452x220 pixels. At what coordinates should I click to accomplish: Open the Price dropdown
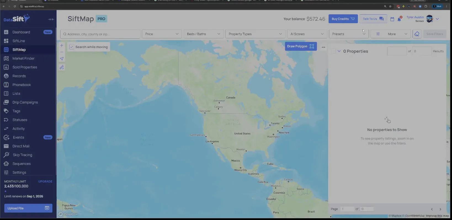[162, 34]
